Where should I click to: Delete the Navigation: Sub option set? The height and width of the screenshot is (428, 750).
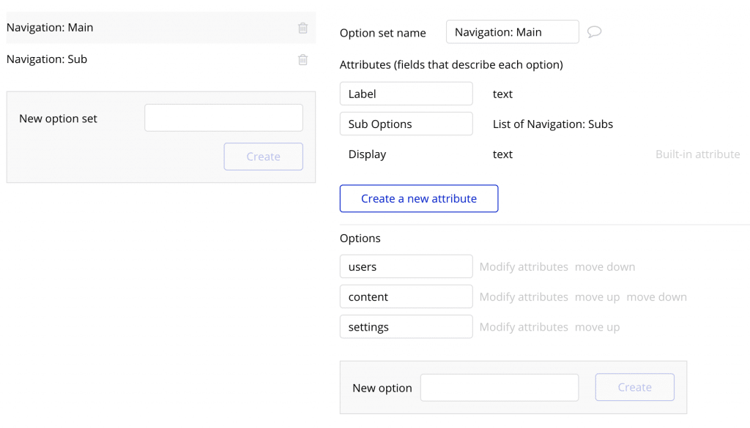point(302,59)
